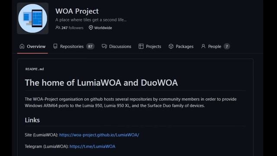Click the People count badge 7
This screenshot has width=277, height=156.
click(227, 46)
